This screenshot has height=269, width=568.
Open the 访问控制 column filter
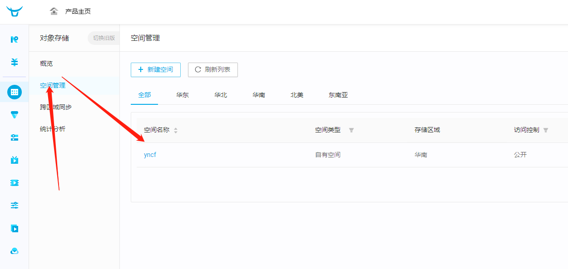click(545, 130)
